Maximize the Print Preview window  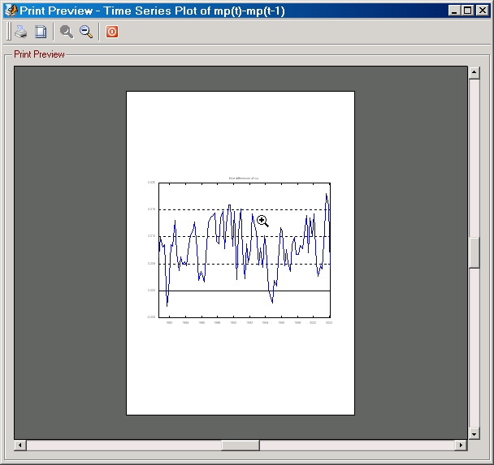(x=468, y=11)
